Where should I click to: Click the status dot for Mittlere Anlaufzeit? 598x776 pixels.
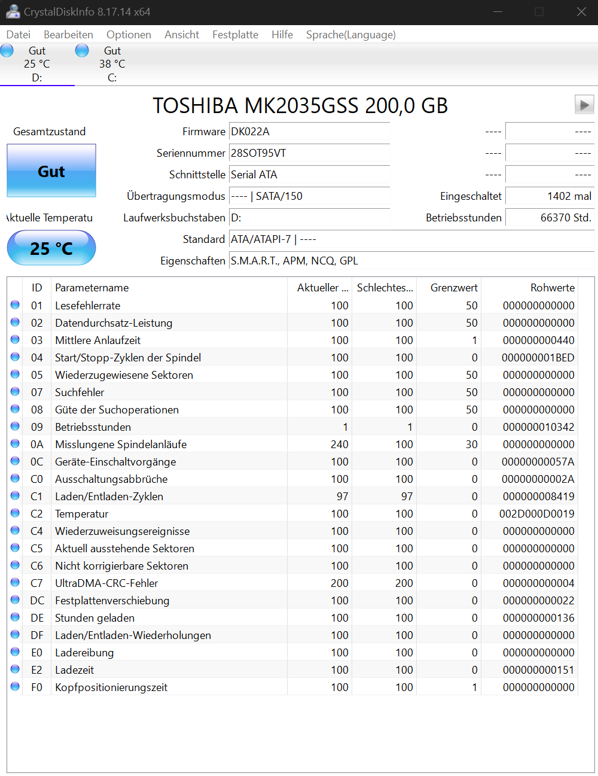(x=15, y=339)
